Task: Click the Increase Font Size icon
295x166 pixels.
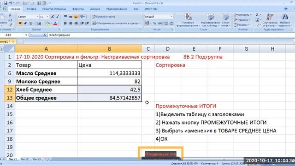Action: 53,17
